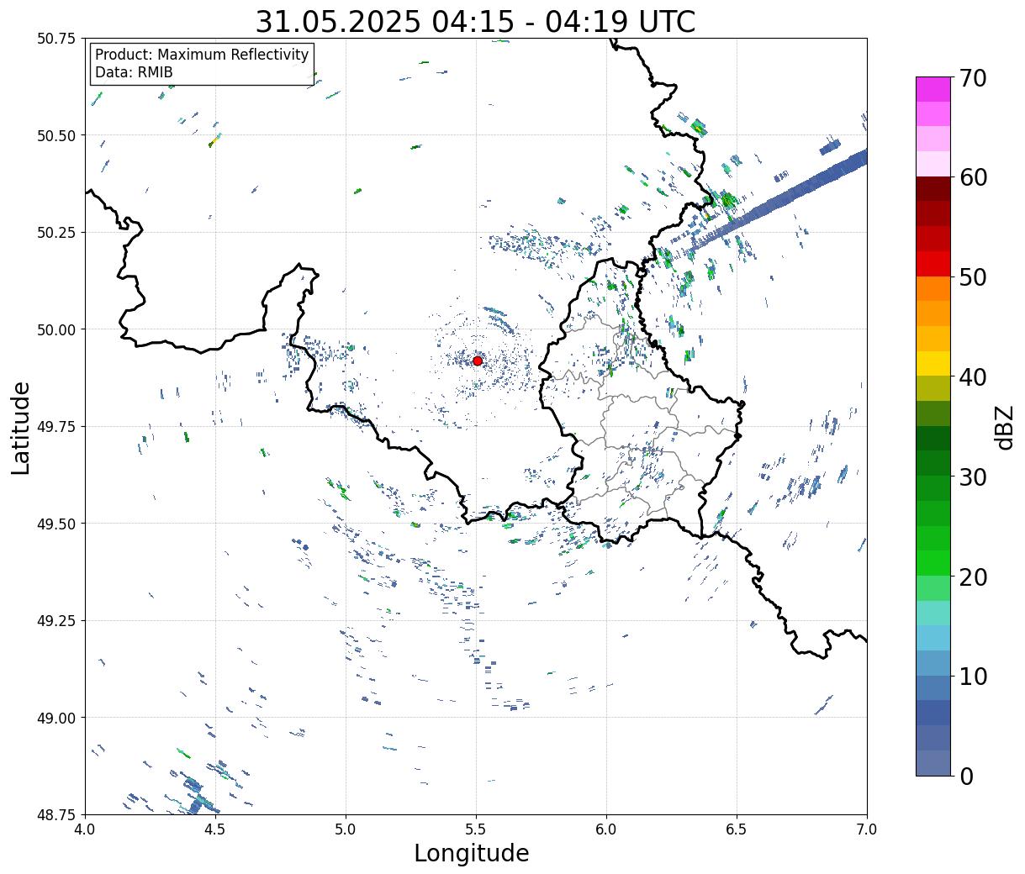
Task: Pick the bright red swatch just above 50
Action: click(933, 264)
